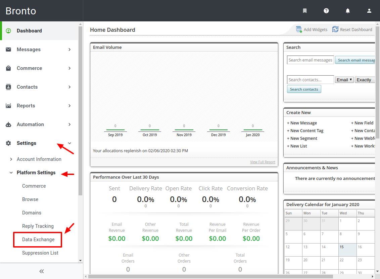Click the Search contacts button
This screenshot has height=279, width=380.
click(x=304, y=89)
